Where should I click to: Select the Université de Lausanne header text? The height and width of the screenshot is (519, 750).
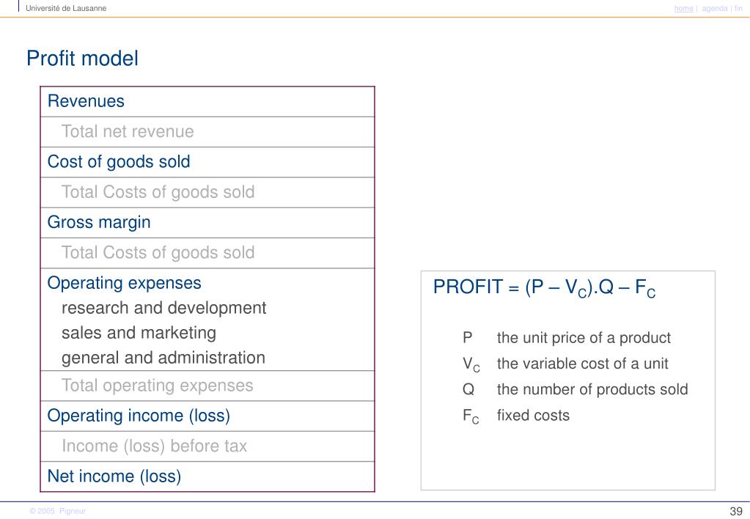click(66, 8)
